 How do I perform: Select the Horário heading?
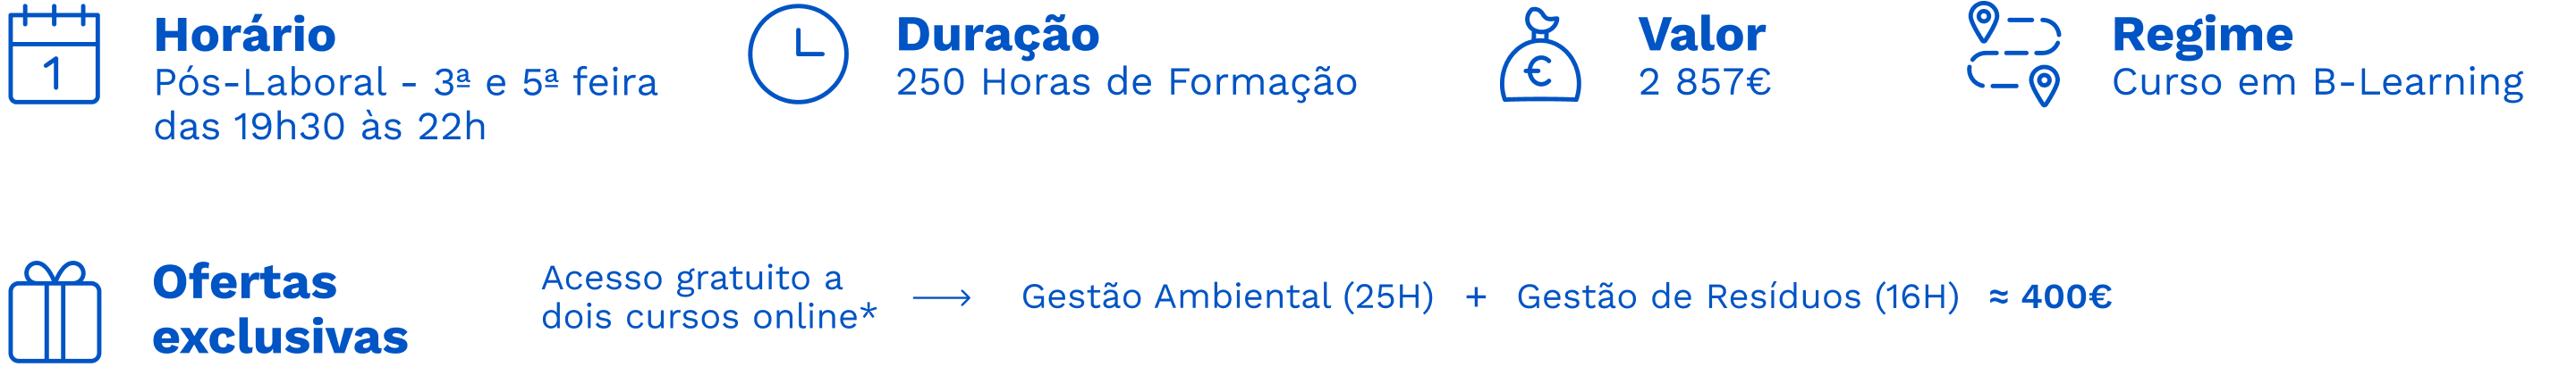(245, 35)
